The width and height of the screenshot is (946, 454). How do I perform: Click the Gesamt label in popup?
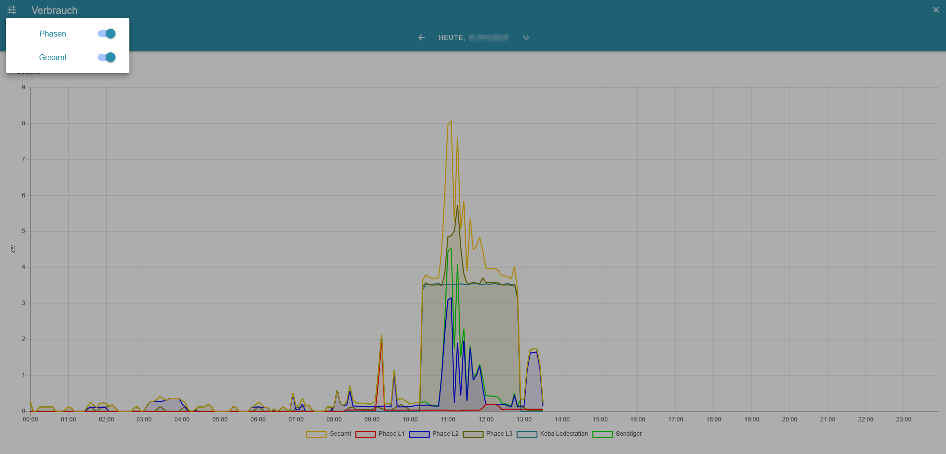53,57
